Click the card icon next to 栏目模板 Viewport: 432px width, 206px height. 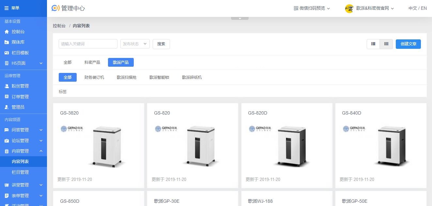tap(7, 53)
